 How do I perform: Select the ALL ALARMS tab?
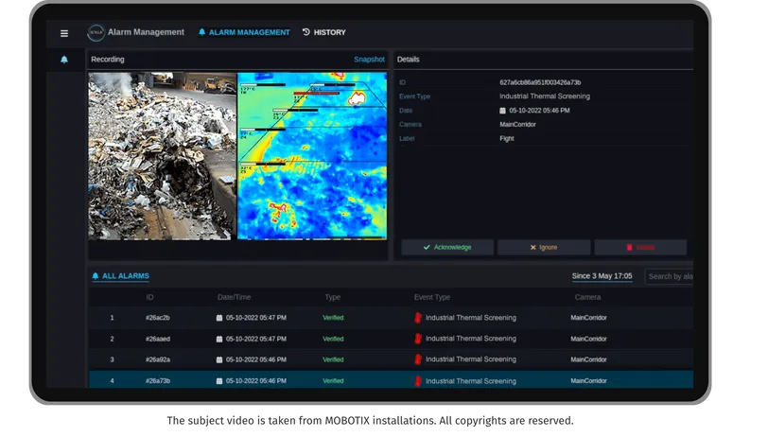120,276
